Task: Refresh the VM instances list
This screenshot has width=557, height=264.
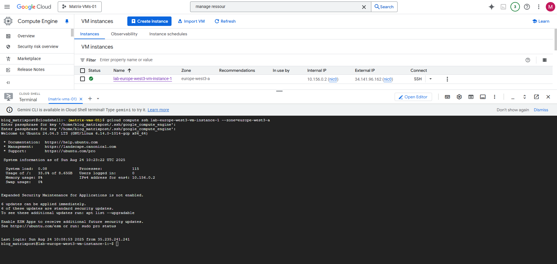Action: 225,21
